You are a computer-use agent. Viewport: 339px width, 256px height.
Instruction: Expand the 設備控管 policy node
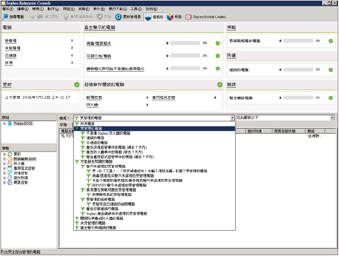pyautogui.click(x=5, y=173)
